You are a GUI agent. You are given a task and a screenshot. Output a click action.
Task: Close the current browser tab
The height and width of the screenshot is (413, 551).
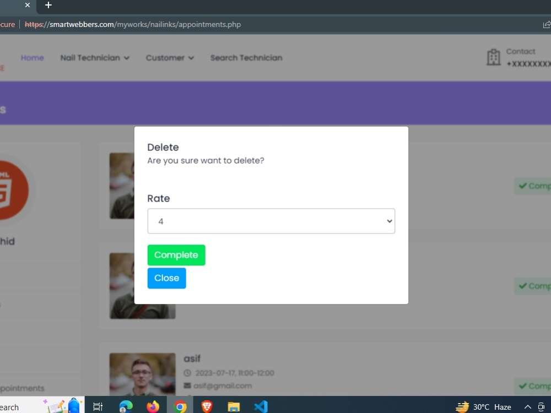click(28, 5)
